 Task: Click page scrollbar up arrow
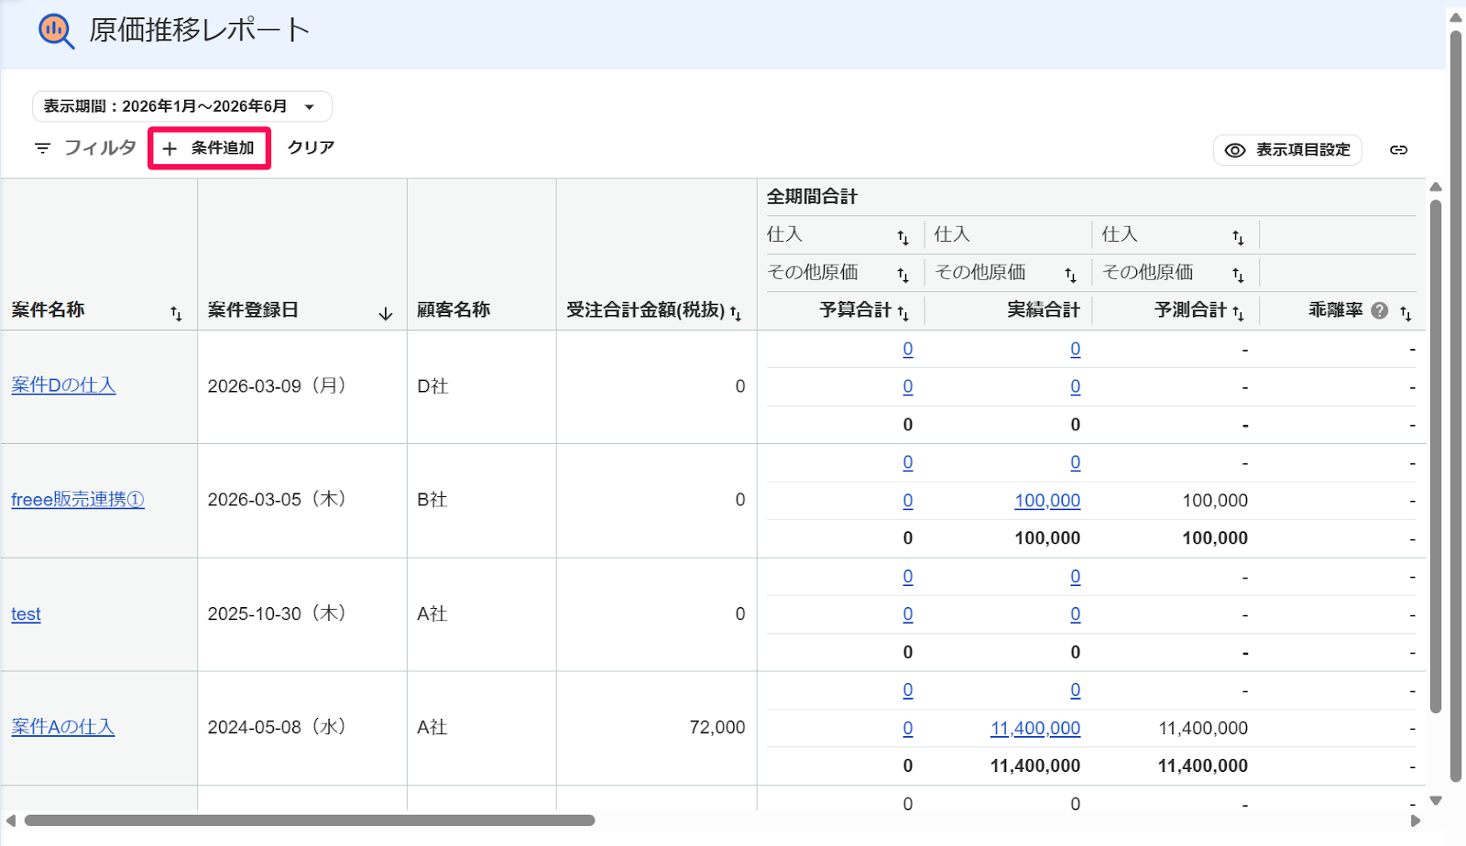tap(1456, 17)
